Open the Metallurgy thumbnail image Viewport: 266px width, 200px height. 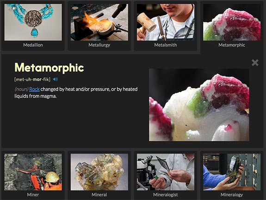point(99,22)
